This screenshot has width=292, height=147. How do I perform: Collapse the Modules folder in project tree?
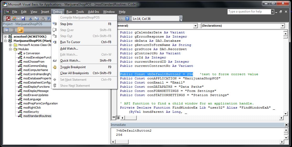10,49
